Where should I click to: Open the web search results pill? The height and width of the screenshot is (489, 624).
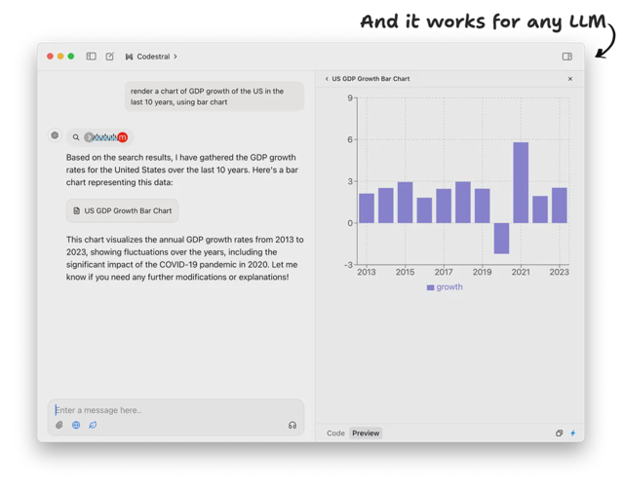pos(99,137)
